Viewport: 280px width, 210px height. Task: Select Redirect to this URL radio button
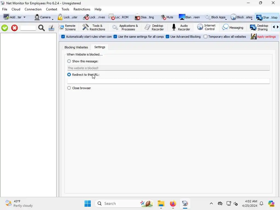69,75
